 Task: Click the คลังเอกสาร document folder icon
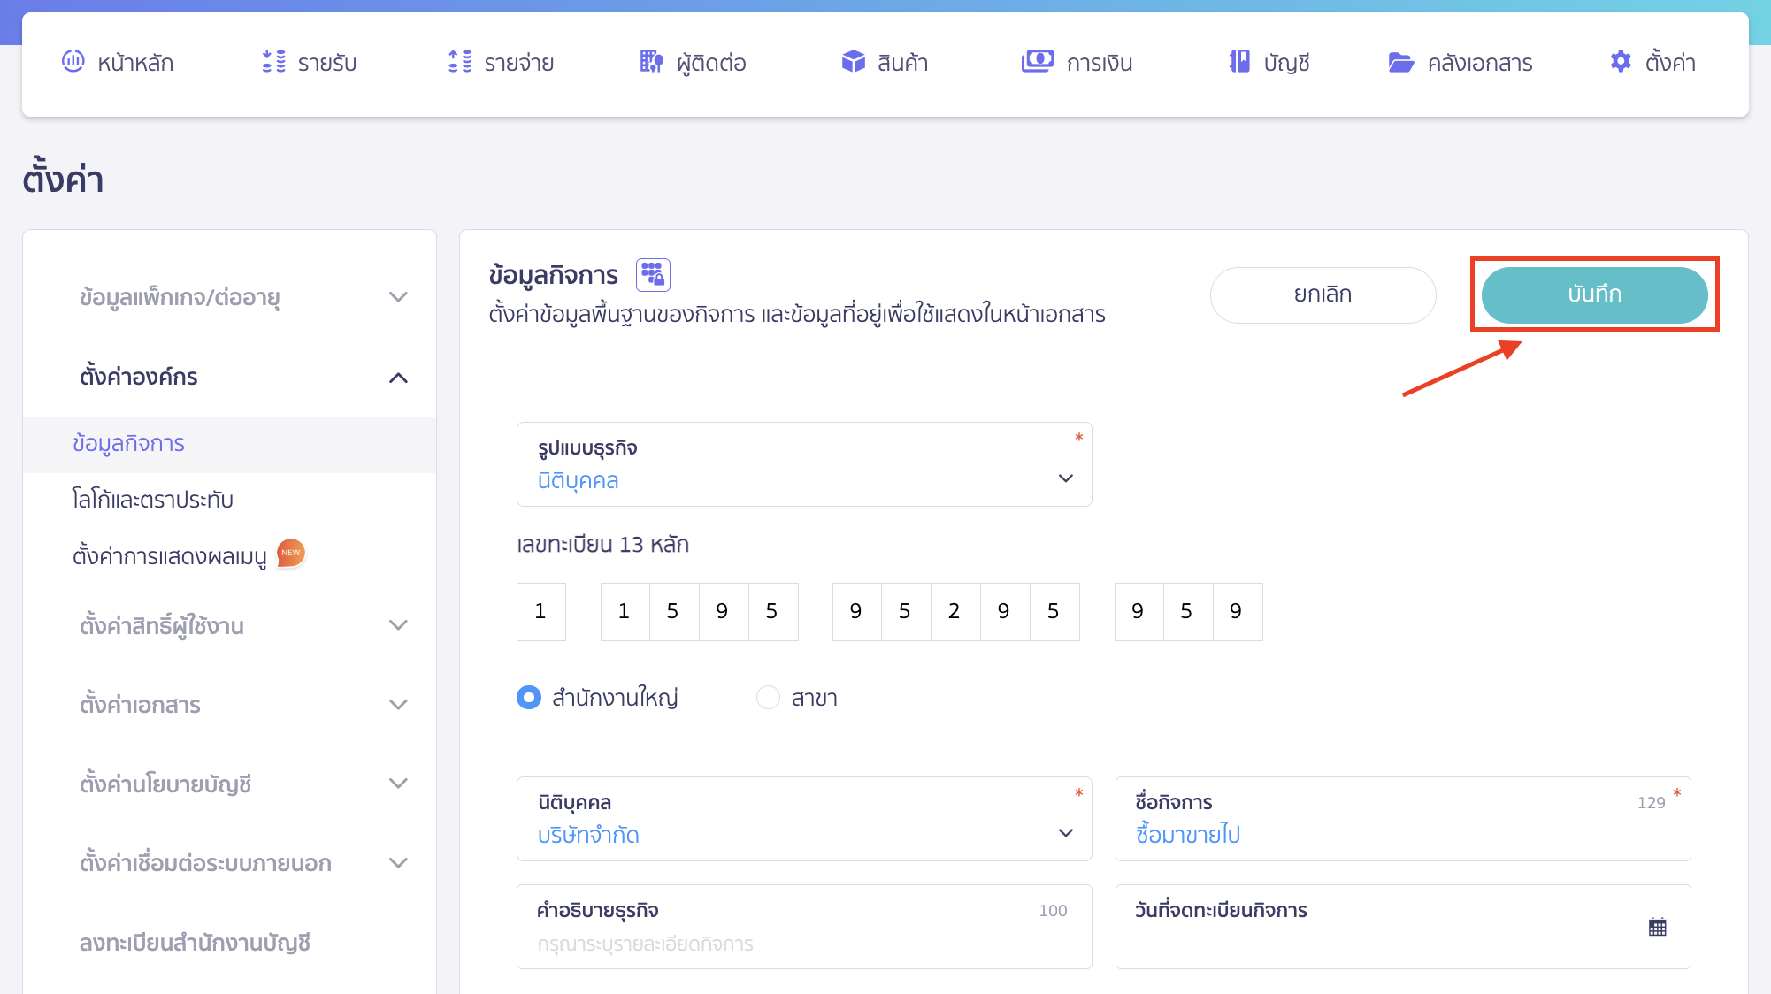point(1401,62)
